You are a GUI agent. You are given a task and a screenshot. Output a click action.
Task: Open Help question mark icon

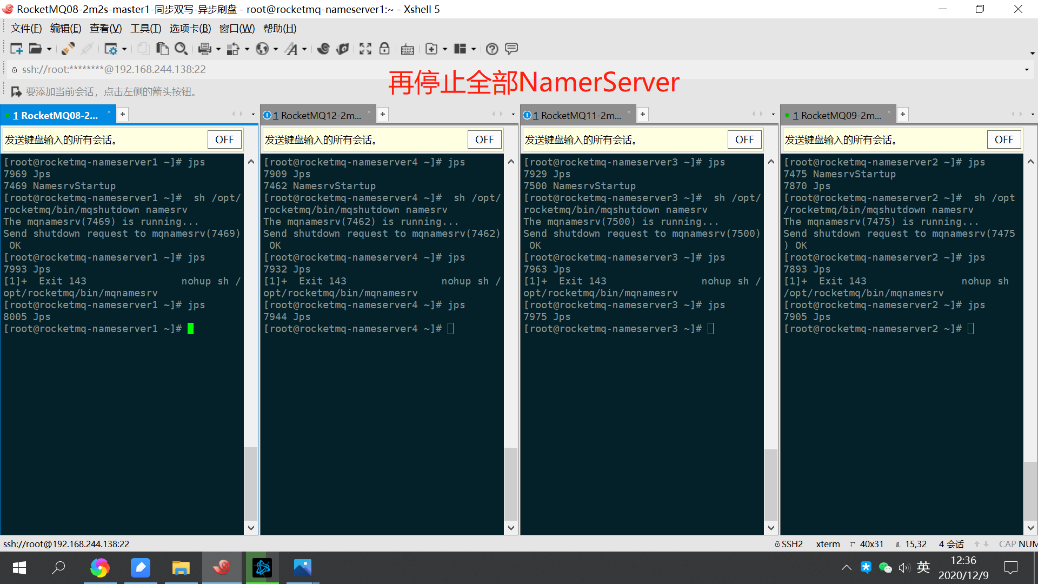click(492, 49)
